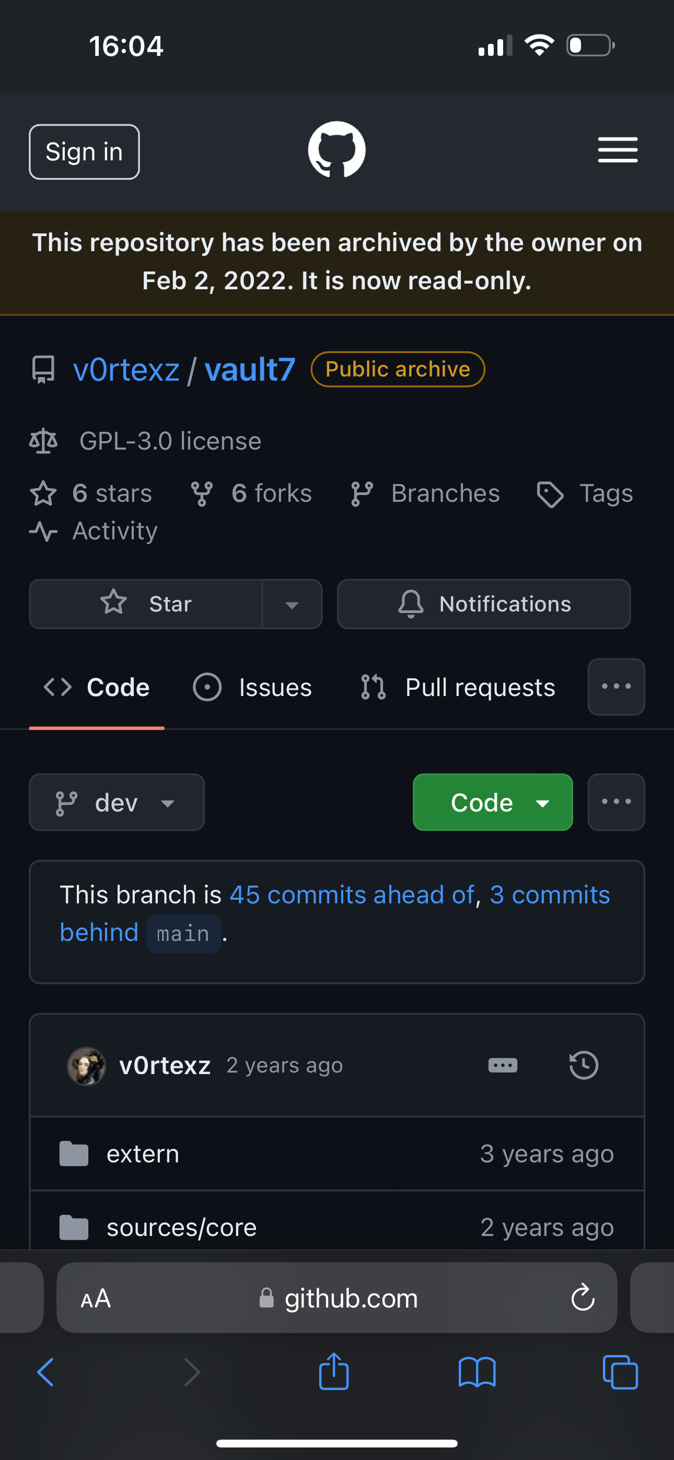This screenshot has width=674, height=1460.
Task: Open the extern folder
Action: [143, 1153]
